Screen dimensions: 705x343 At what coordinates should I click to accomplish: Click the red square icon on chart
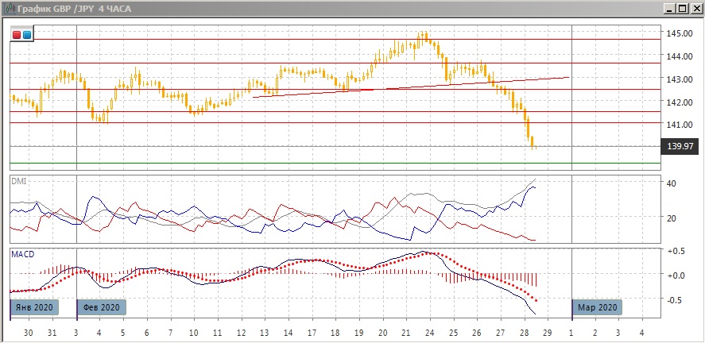pyautogui.click(x=17, y=34)
